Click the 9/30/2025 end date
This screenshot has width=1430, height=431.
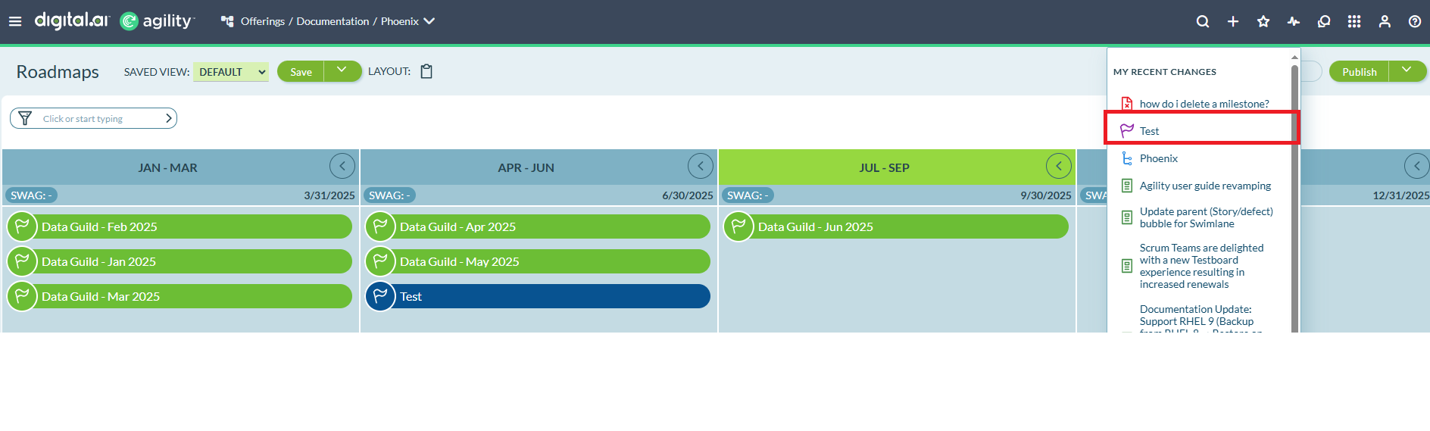coord(1046,195)
